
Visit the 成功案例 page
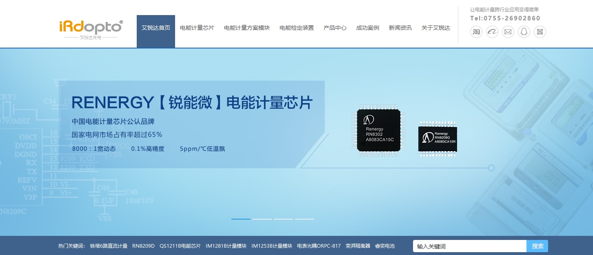pos(368,28)
